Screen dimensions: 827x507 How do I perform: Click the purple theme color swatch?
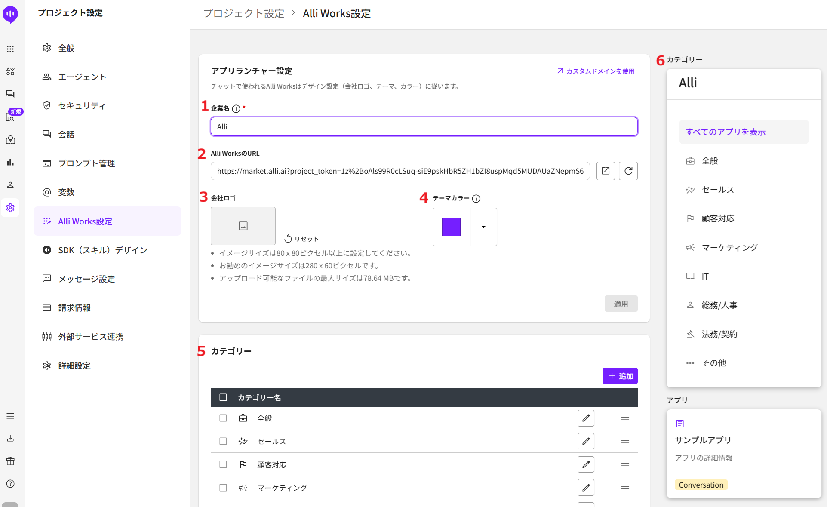point(451,227)
